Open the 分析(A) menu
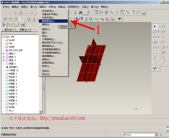Viewport: 169px width, 138px height. 52,7
